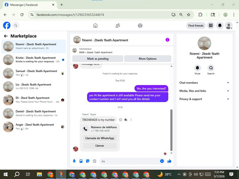Image resolution: width=239 pixels, height=179 pixels.
Task: Open Liz 2beds 1bath Apartment chat
Action: 33,86
